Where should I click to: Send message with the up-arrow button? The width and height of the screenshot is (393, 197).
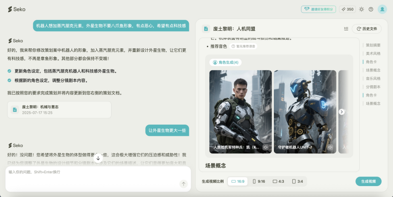tap(184, 184)
